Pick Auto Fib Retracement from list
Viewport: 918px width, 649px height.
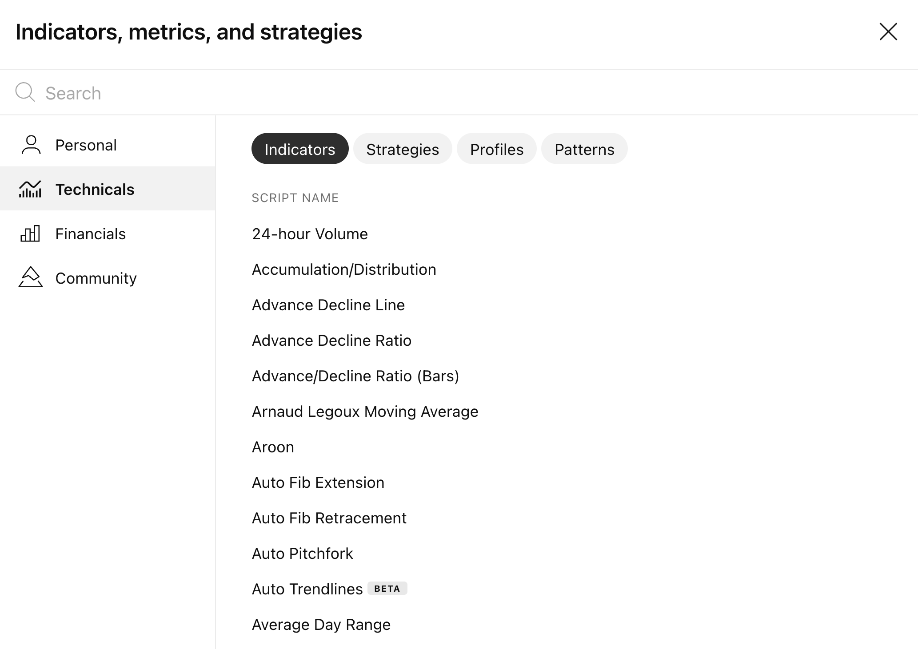(329, 518)
